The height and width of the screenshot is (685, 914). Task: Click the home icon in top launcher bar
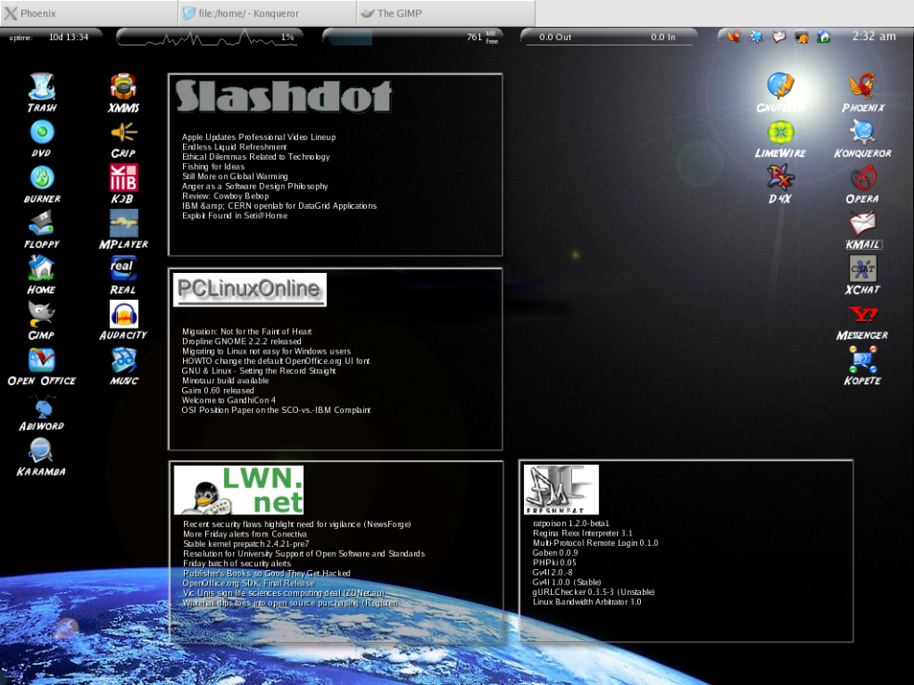tap(824, 37)
